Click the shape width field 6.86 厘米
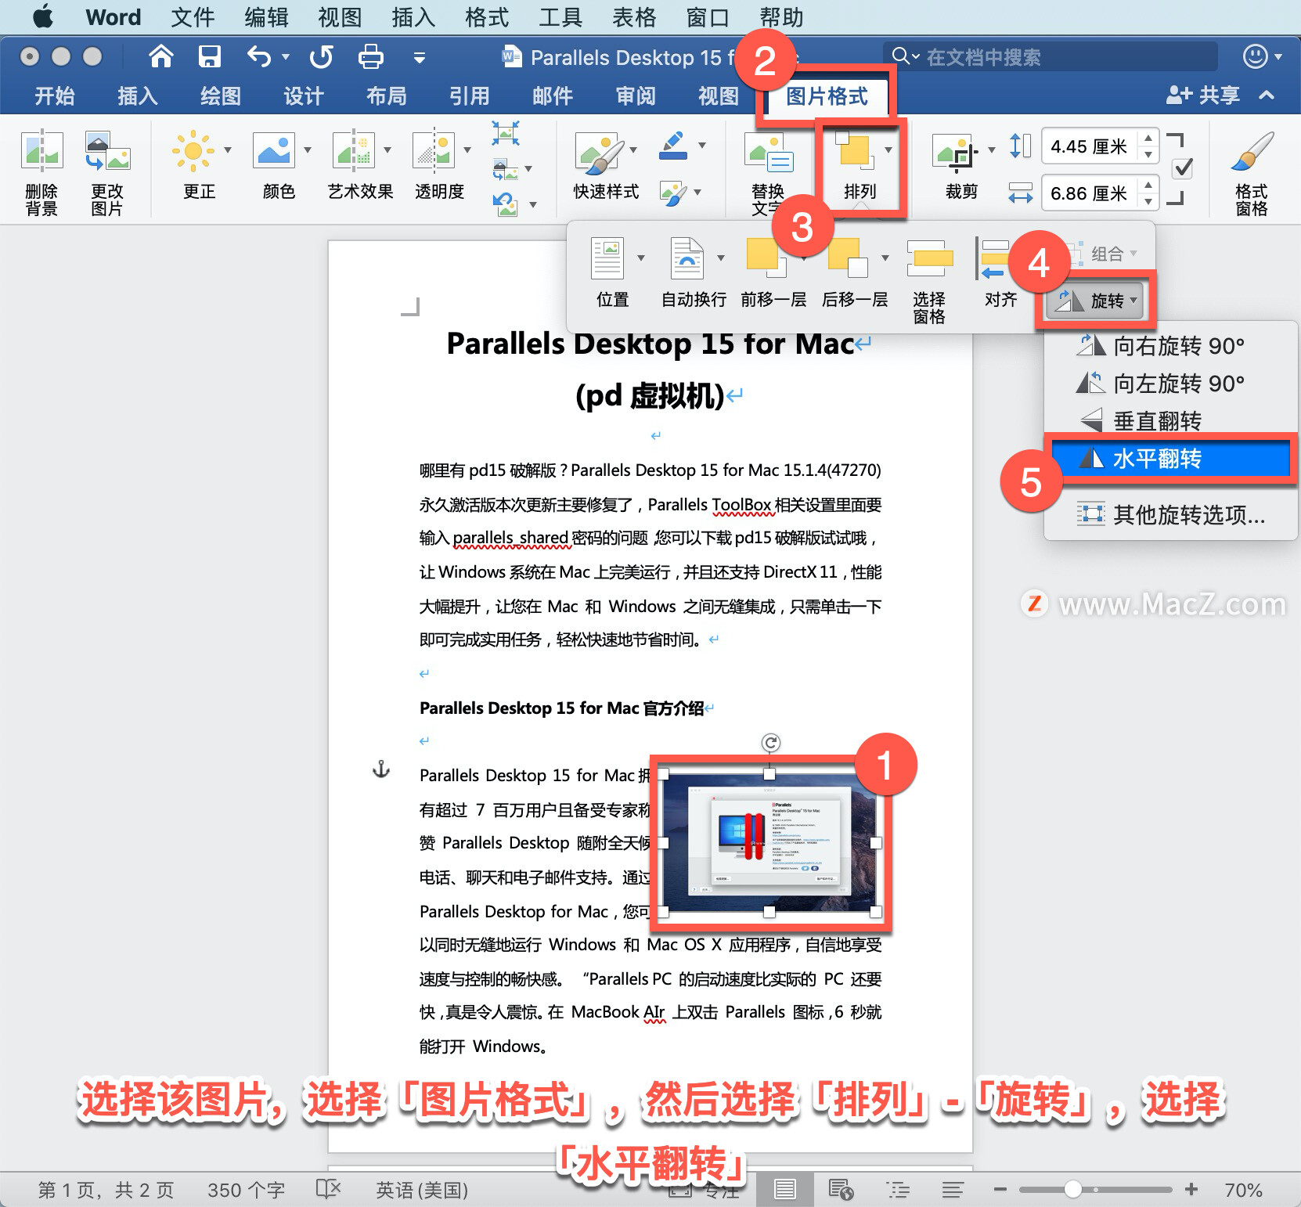Image resolution: width=1301 pixels, height=1207 pixels. pos(1090,193)
